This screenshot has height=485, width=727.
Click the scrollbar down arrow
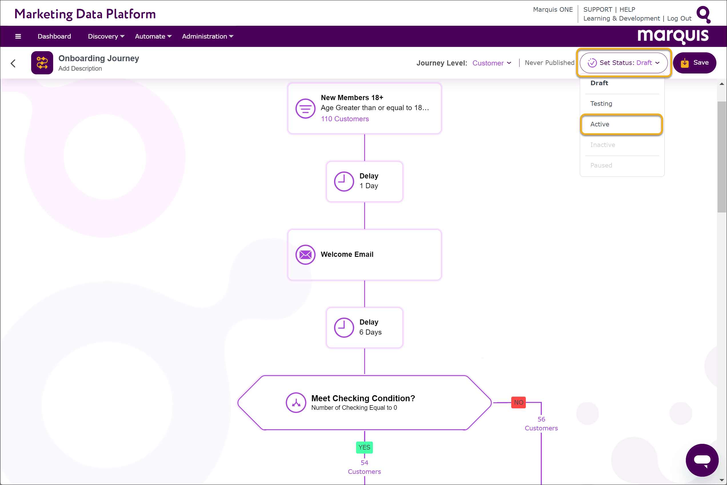tap(722, 480)
